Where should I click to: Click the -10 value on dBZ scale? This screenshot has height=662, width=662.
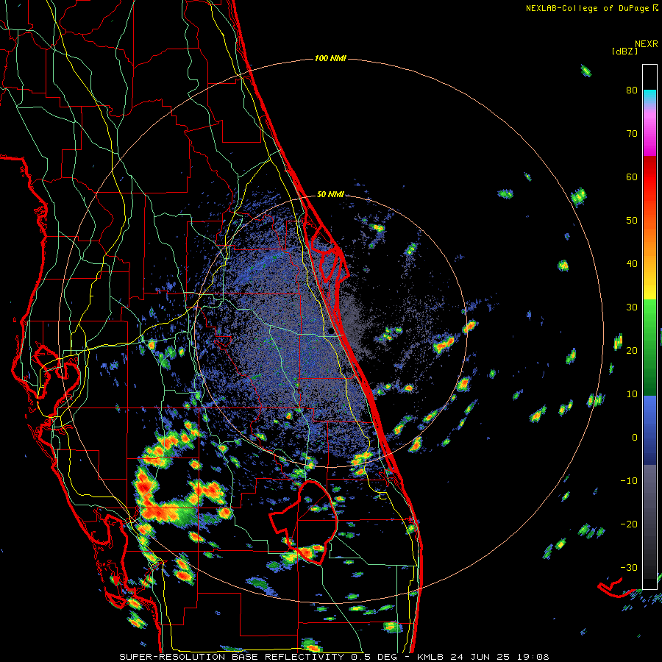pyautogui.click(x=629, y=481)
